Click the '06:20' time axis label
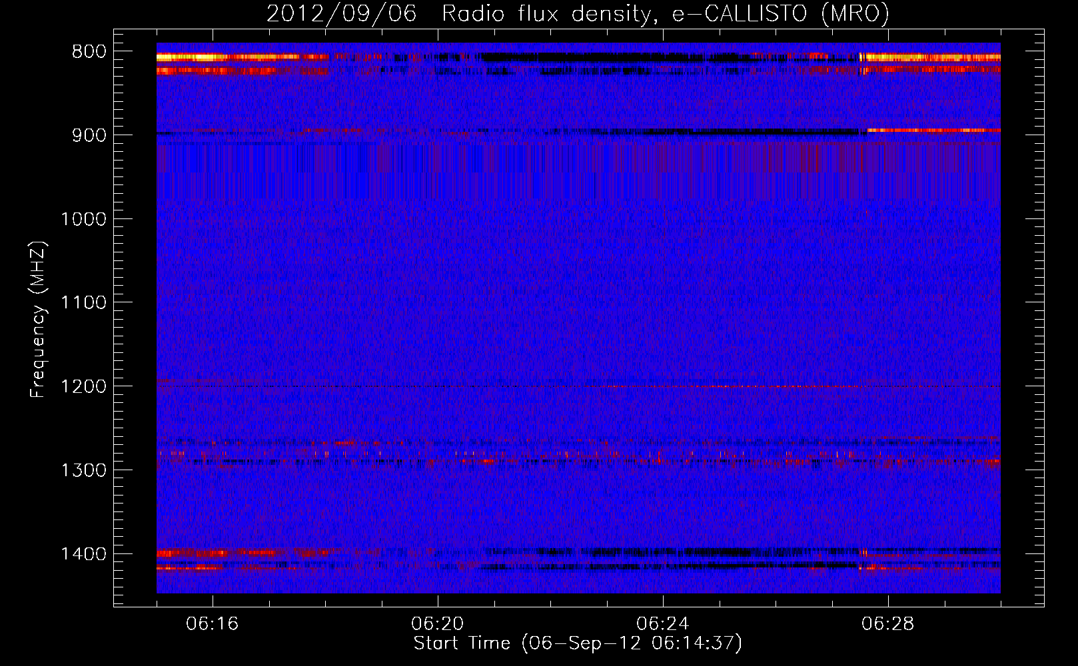The image size is (1078, 666). pyautogui.click(x=438, y=624)
